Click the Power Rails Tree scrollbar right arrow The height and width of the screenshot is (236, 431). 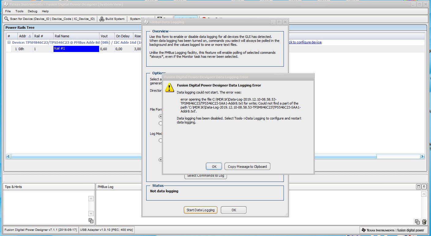[x=422, y=157]
